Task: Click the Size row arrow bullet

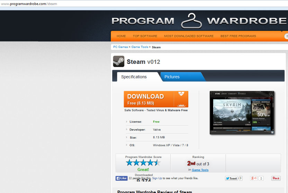Action: (x=127, y=137)
